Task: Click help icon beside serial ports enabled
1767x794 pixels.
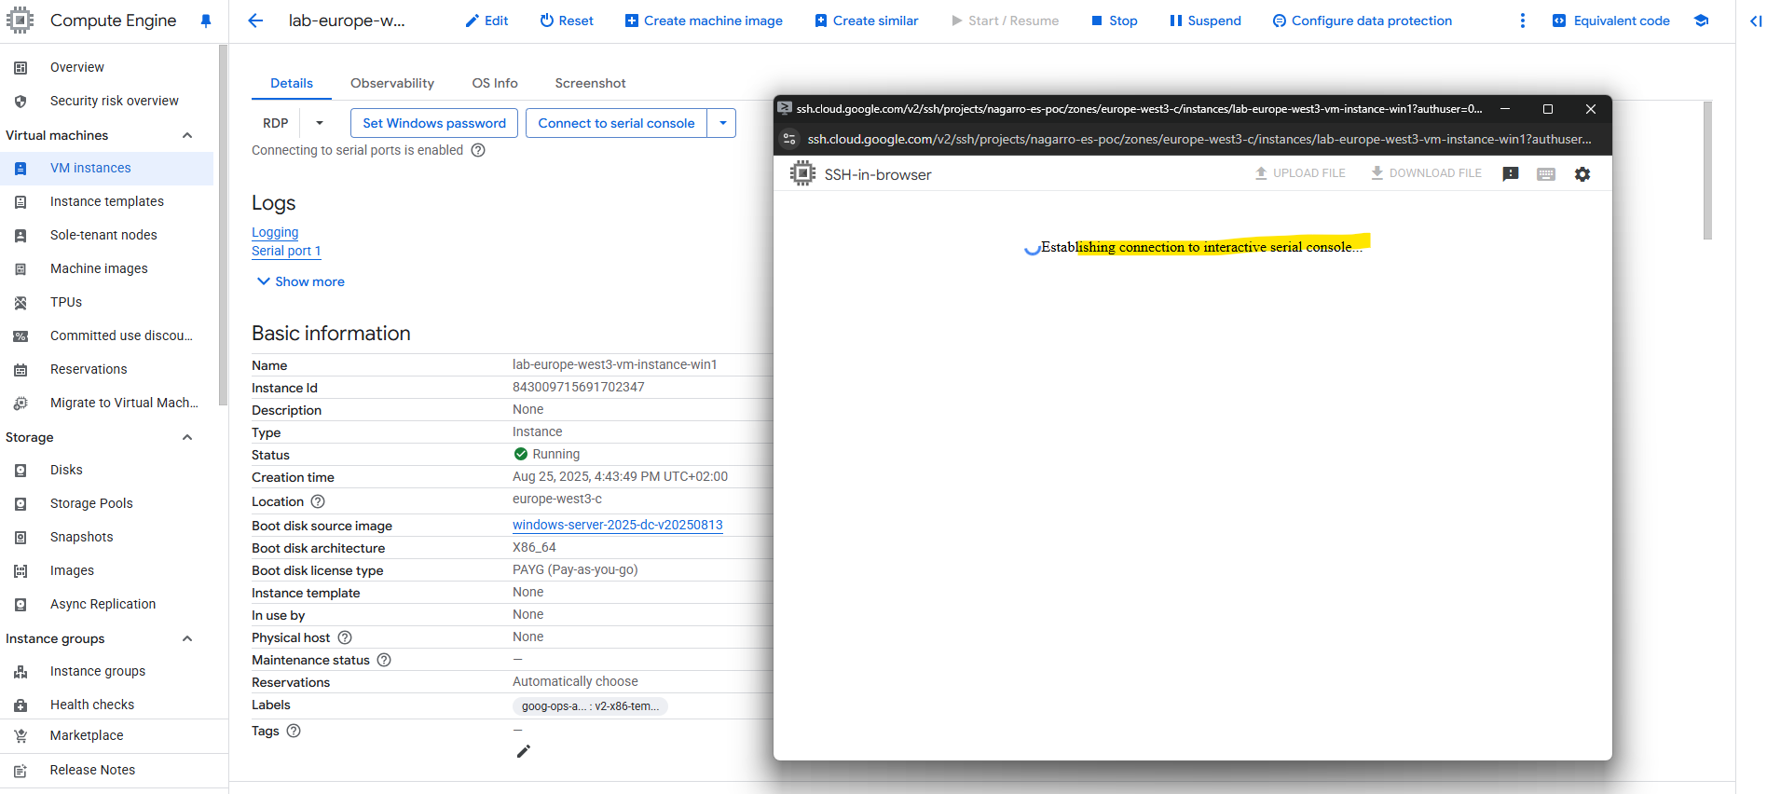Action: click(x=478, y=150)
